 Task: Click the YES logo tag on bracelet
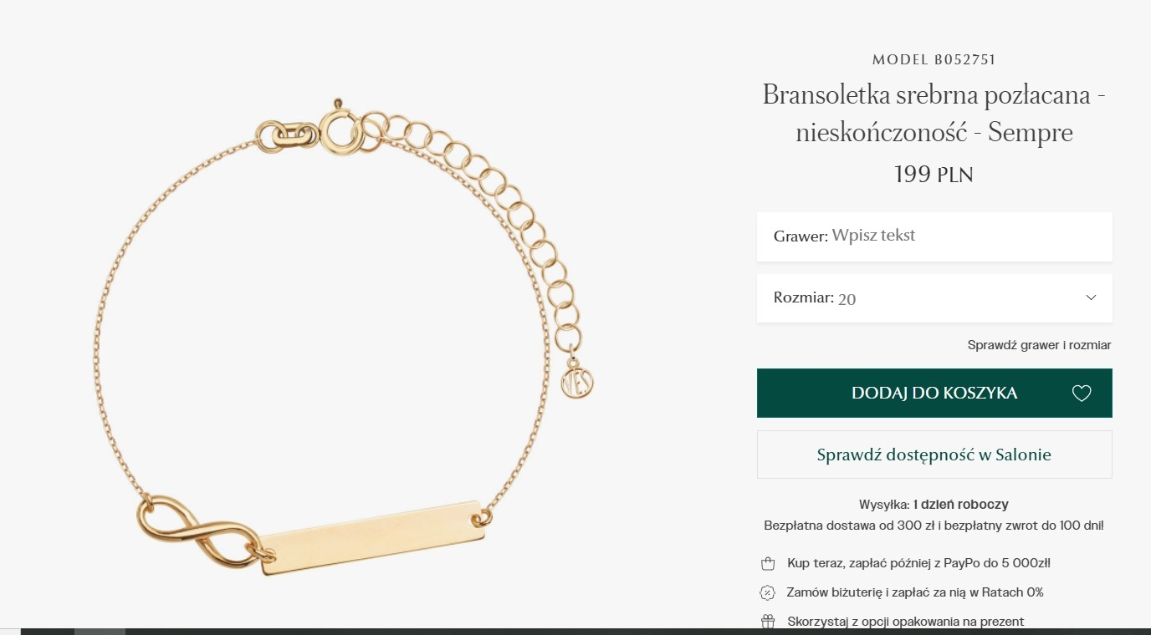pos(577,383)
